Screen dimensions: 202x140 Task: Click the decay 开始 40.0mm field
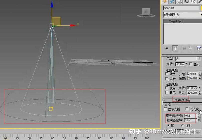click(180, 64)
